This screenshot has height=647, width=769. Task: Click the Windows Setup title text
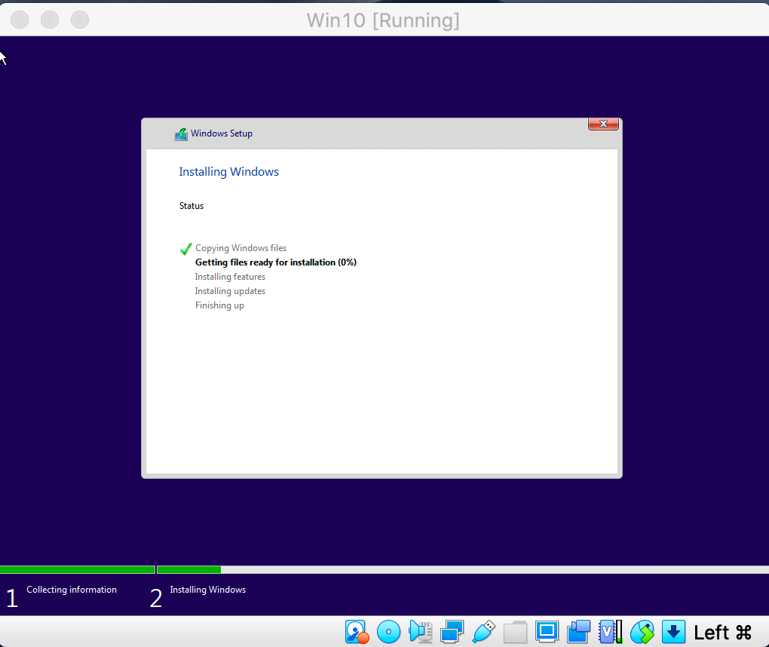pyautogui.click(x=222, y=133)
